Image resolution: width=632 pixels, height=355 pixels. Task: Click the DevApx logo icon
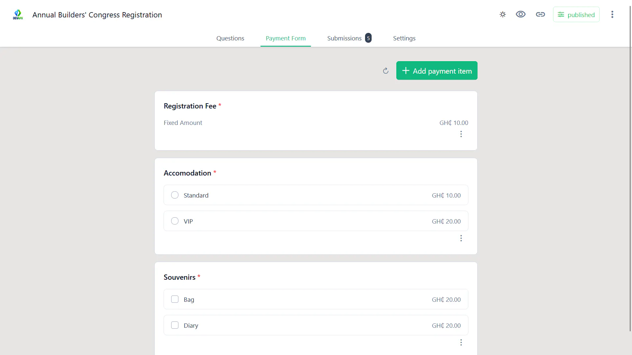click(18, 14)
